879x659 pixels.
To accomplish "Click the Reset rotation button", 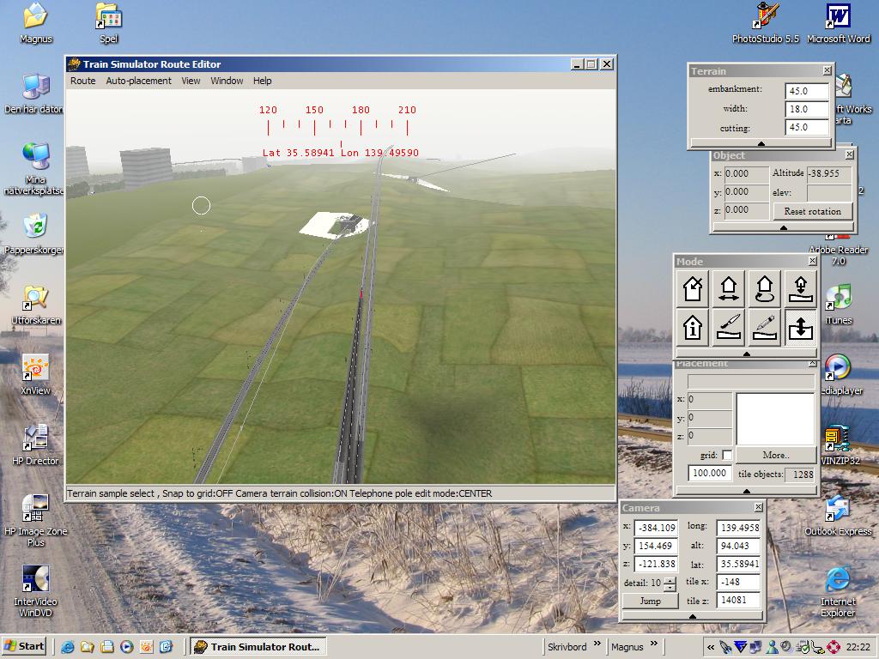I will 812,211.
